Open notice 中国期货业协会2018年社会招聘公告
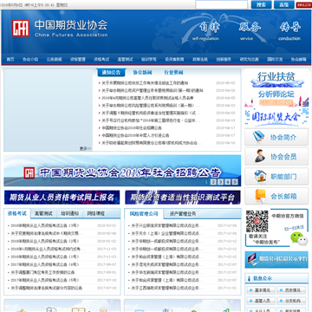312x312 pixels. tap(132, 127)
